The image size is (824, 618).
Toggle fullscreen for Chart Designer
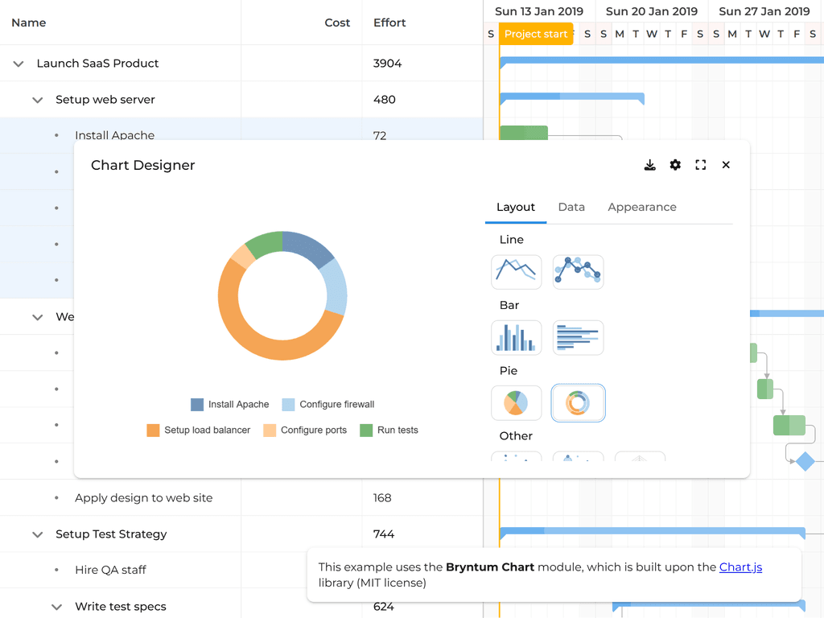click(701, 165)
